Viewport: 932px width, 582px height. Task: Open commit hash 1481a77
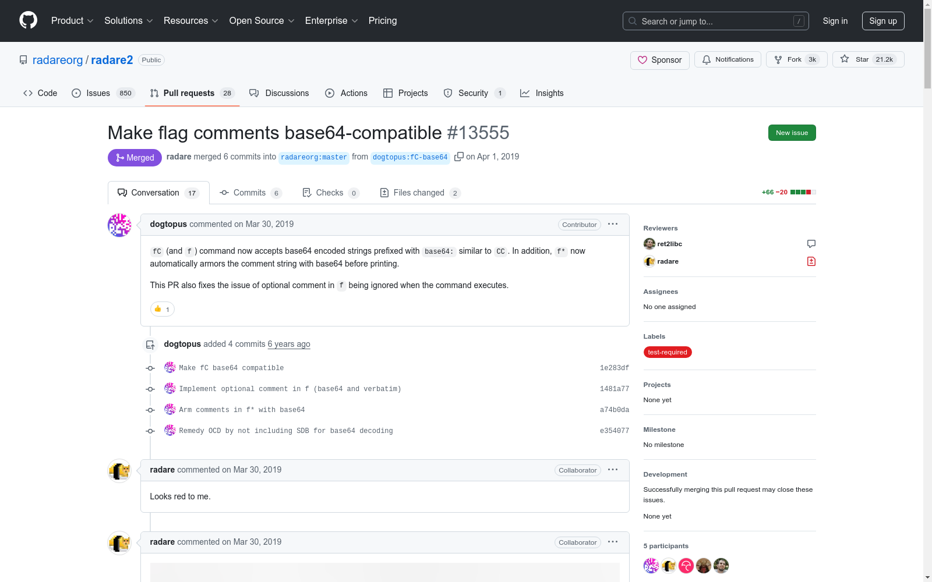tap(615, 389)
